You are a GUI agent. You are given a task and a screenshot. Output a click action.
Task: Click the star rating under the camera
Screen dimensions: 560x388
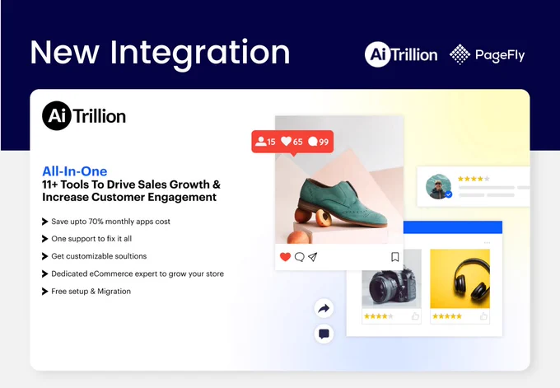[379, 316]
